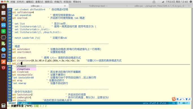The width and height of the screenshot is (193, 109).
Task: Click 'set laststatus=2' on line 54
Action: [x=22, y=95]
